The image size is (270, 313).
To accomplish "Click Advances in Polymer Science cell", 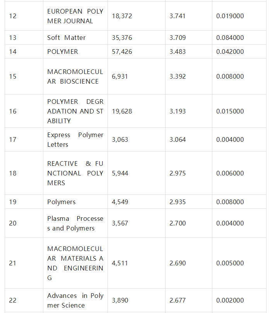I will [75, 300].
